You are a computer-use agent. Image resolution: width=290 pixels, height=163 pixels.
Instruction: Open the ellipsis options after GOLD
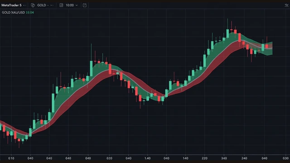click(52, 5)
